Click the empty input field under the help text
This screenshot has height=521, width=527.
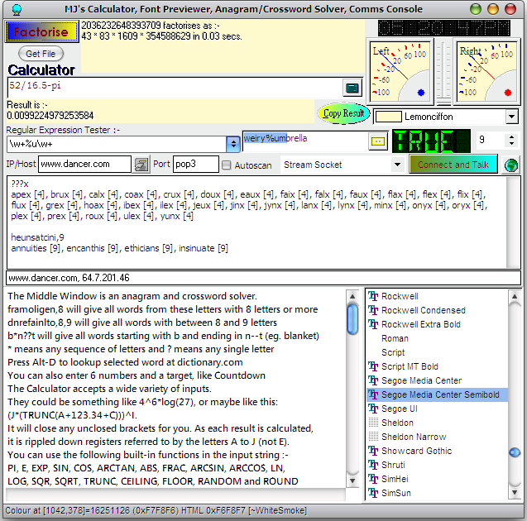point(175,495)
